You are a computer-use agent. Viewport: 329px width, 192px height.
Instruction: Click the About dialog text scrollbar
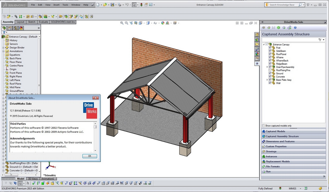tap(95, 137)
